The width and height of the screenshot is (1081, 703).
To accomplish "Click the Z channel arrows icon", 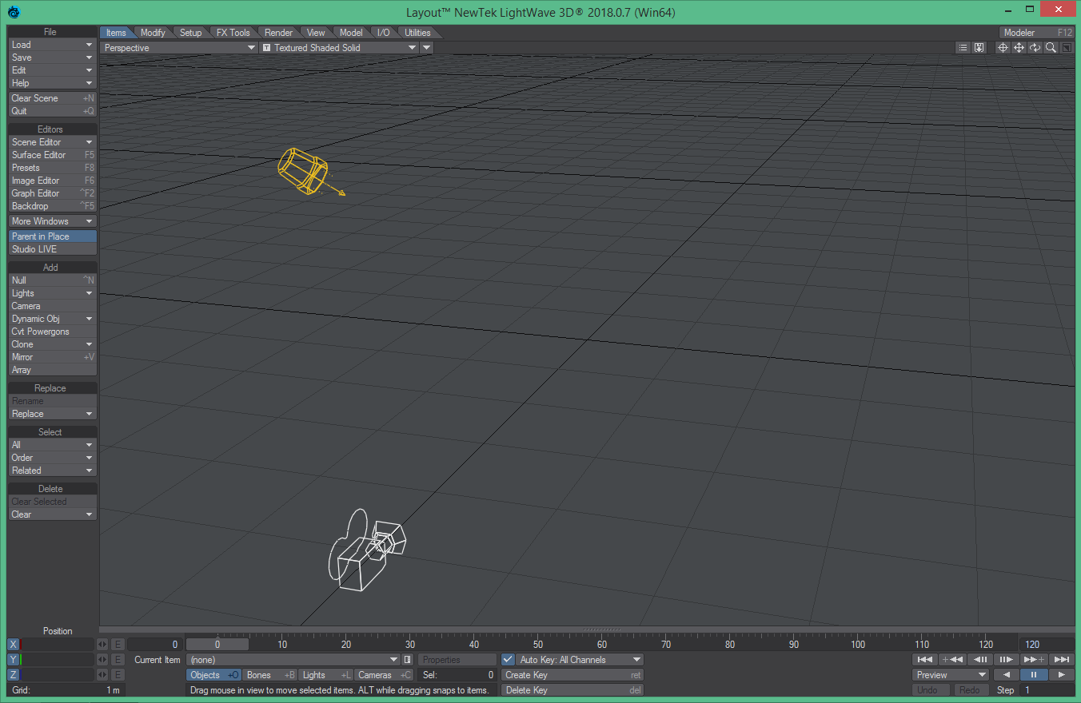I will [102, 675].
